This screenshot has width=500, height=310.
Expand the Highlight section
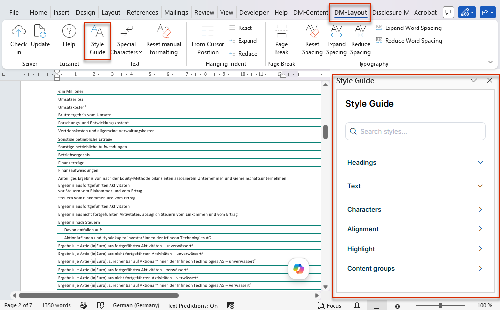pyautogui.click(x=415, y=249)
